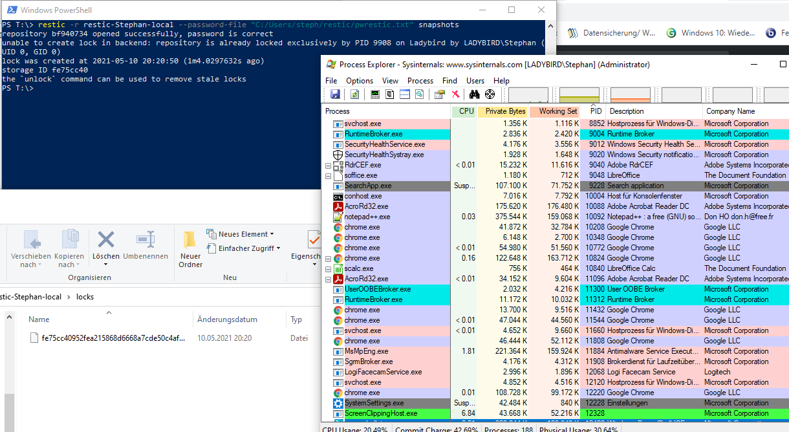Select the SecurityHealthService.exe process row

(556, 144)
